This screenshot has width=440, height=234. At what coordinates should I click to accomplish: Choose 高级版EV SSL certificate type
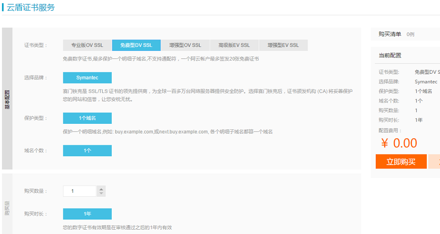click(x=235, y=45)
